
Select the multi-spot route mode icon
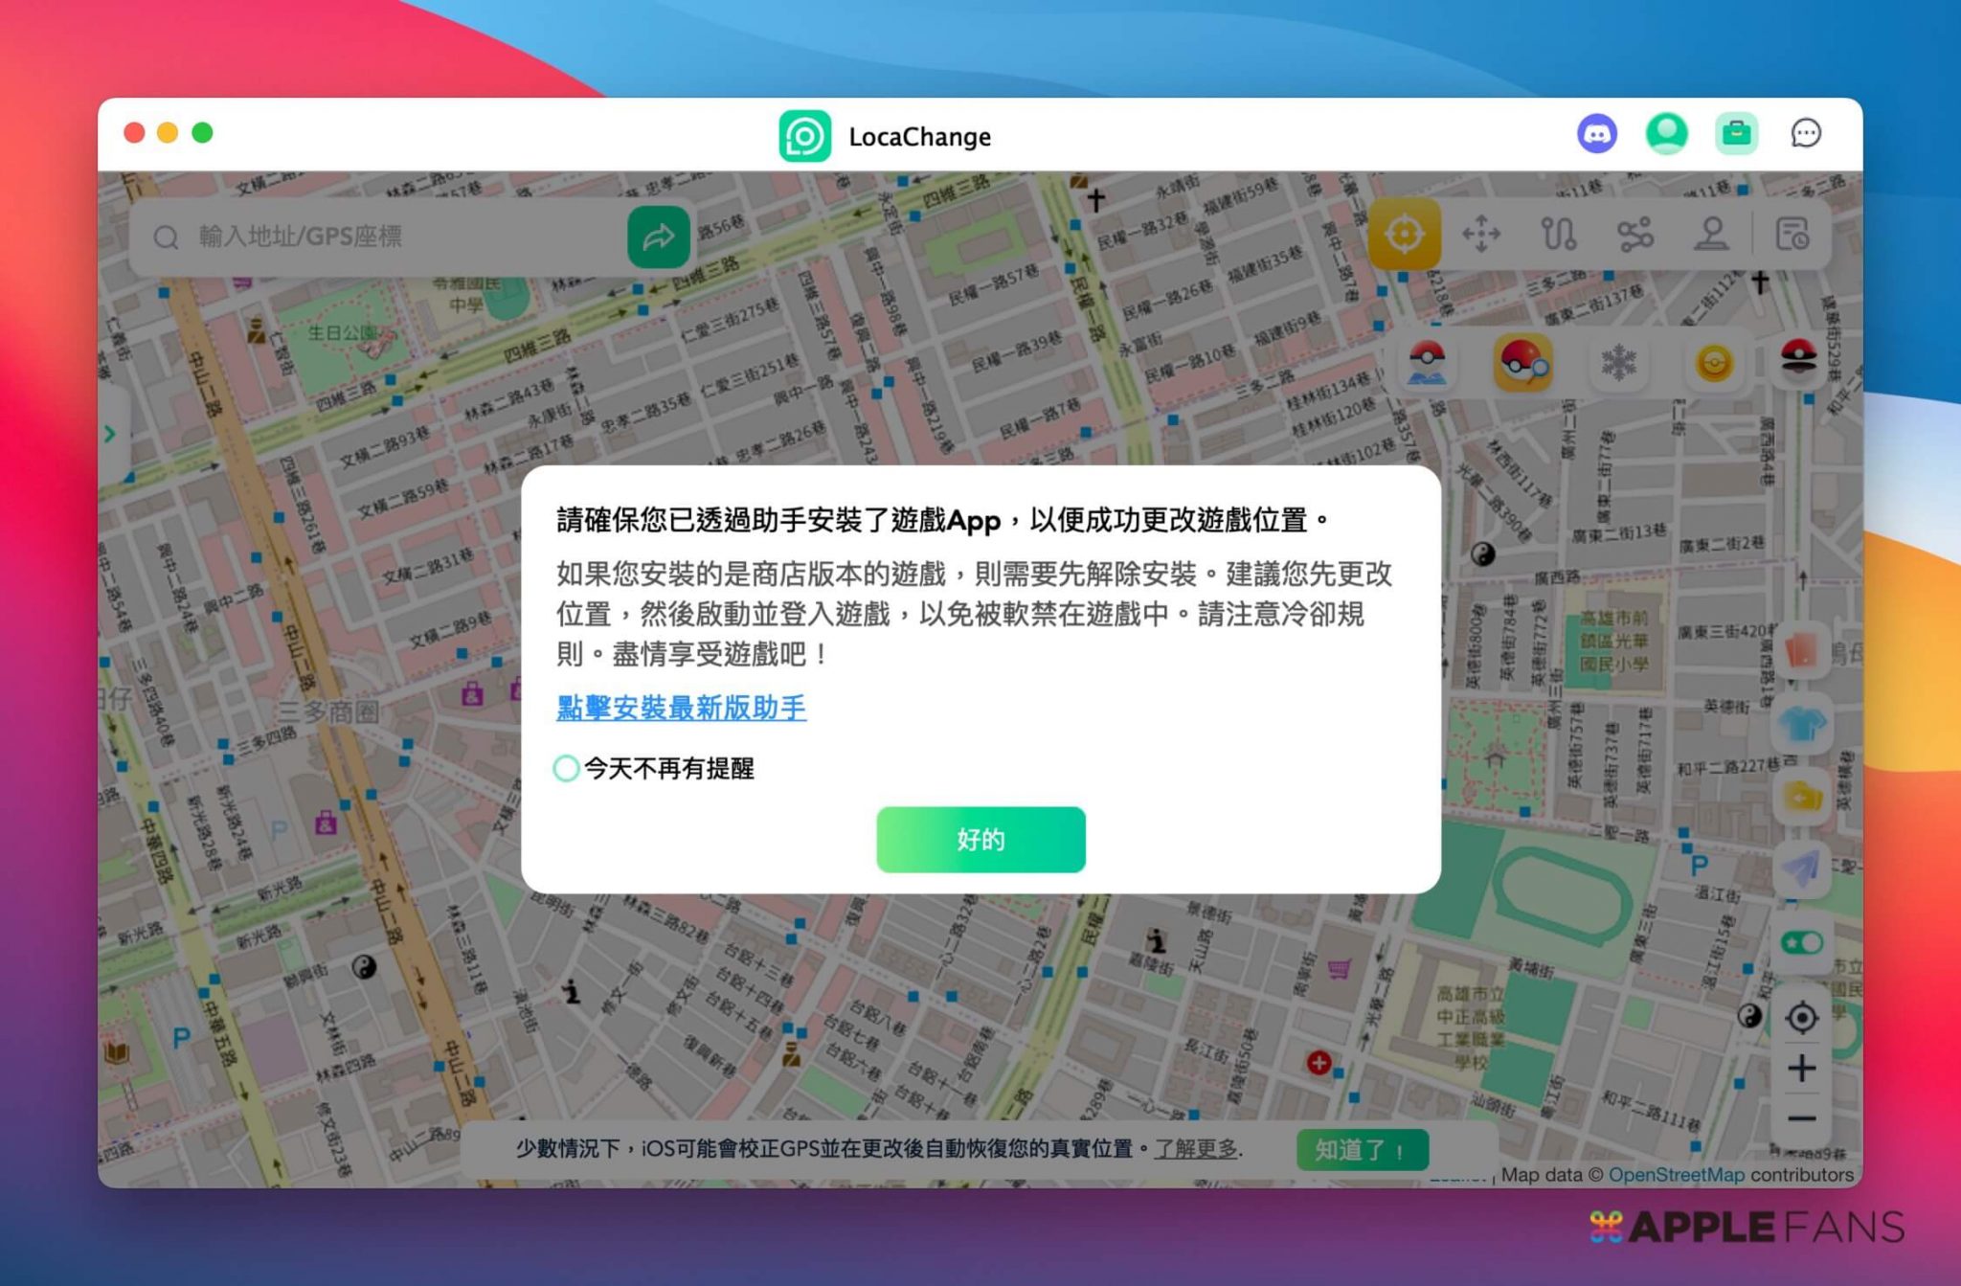1634,235
